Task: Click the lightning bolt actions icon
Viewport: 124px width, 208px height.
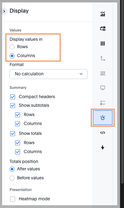Action: (103, 148)
